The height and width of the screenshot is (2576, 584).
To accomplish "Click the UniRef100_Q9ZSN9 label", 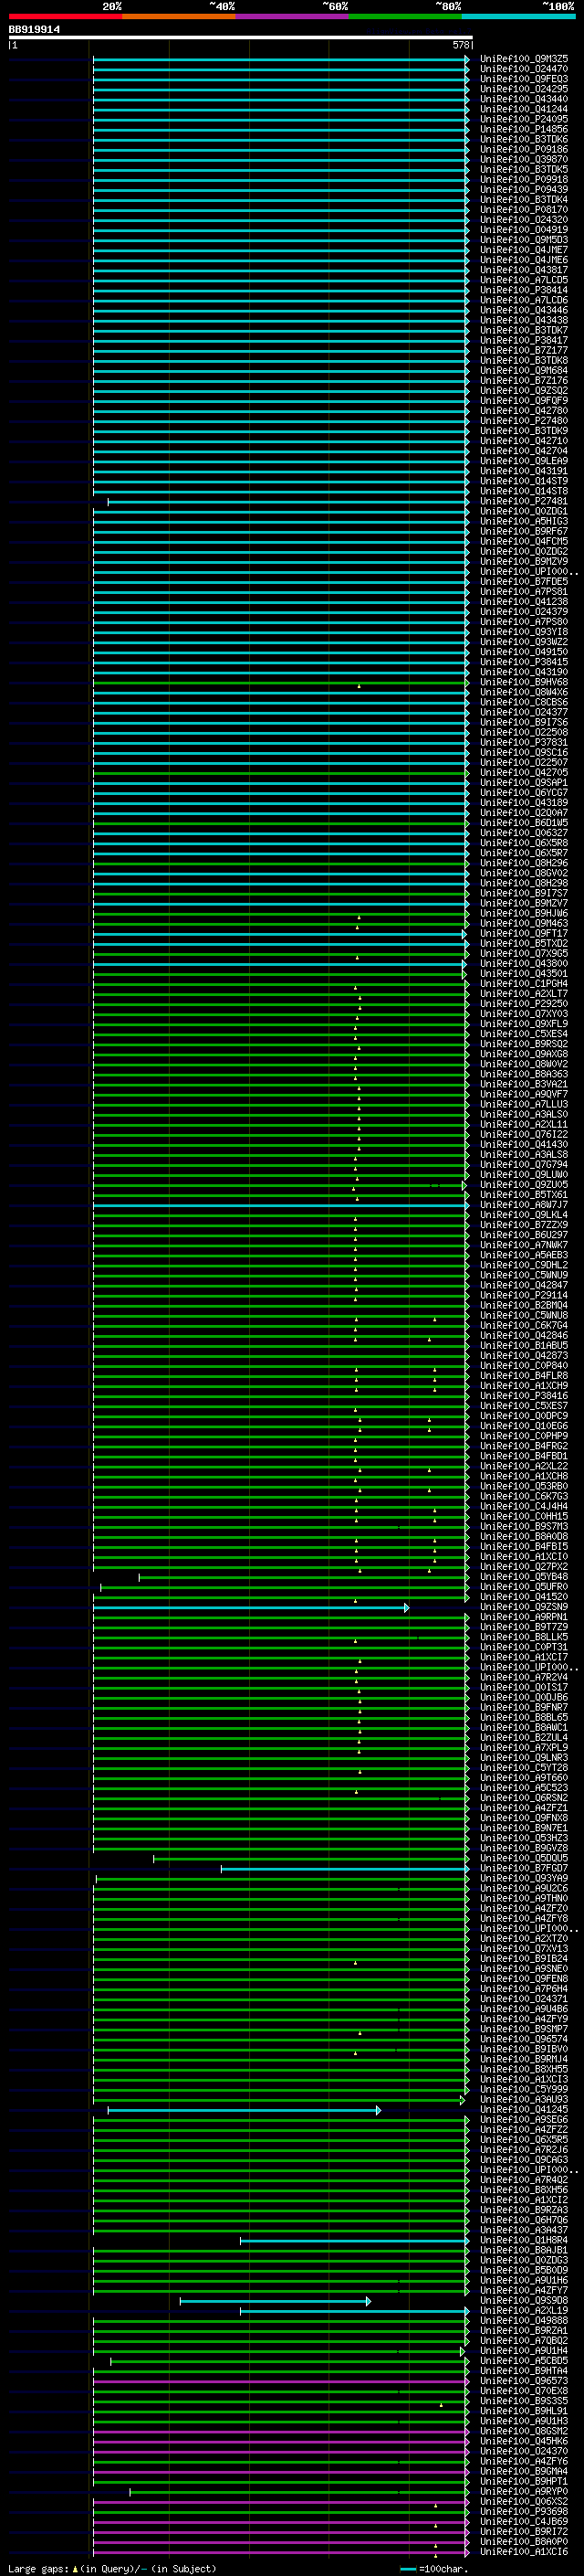I will (x=524, y=1607).
